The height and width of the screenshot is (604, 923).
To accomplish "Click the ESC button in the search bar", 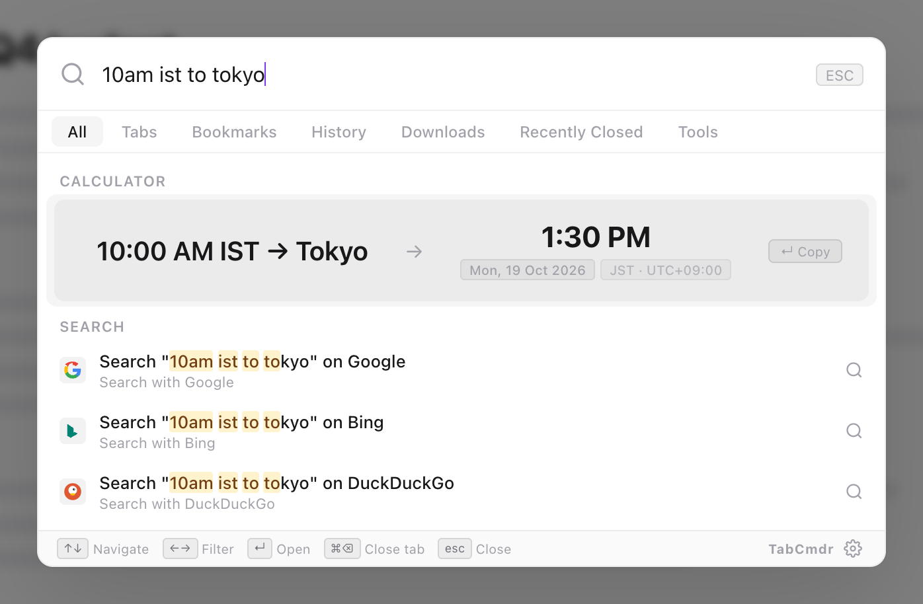I will pyautogui.click(x=839, y=75).
